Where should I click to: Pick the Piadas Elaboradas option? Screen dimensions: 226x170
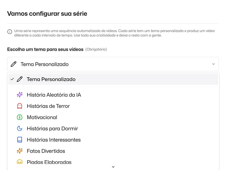click(x=113, y=162)
